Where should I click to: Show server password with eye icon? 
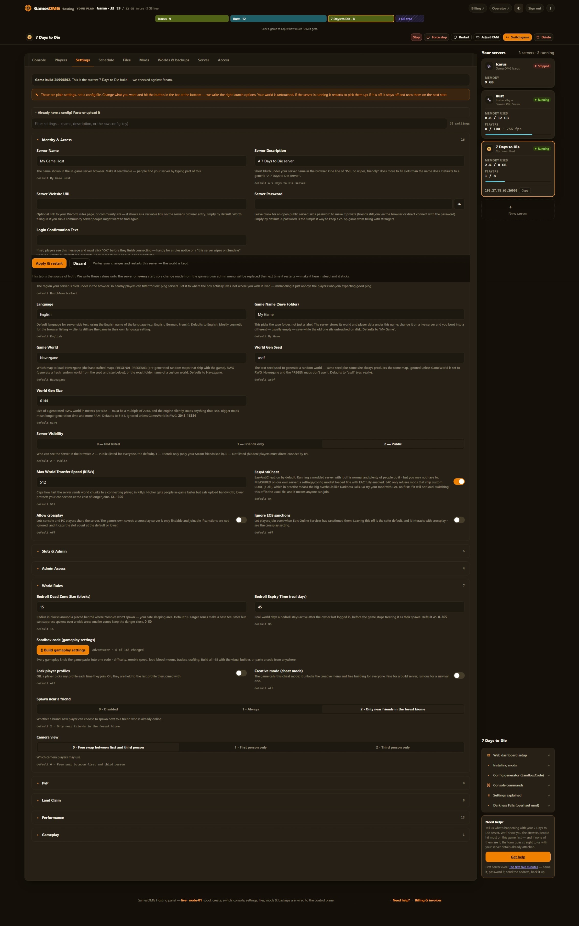pos(459,204)
